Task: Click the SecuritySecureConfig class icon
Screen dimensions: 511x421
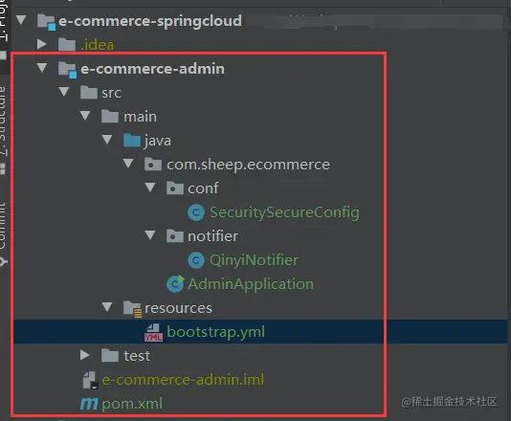Action: click(x=196, y=212)
